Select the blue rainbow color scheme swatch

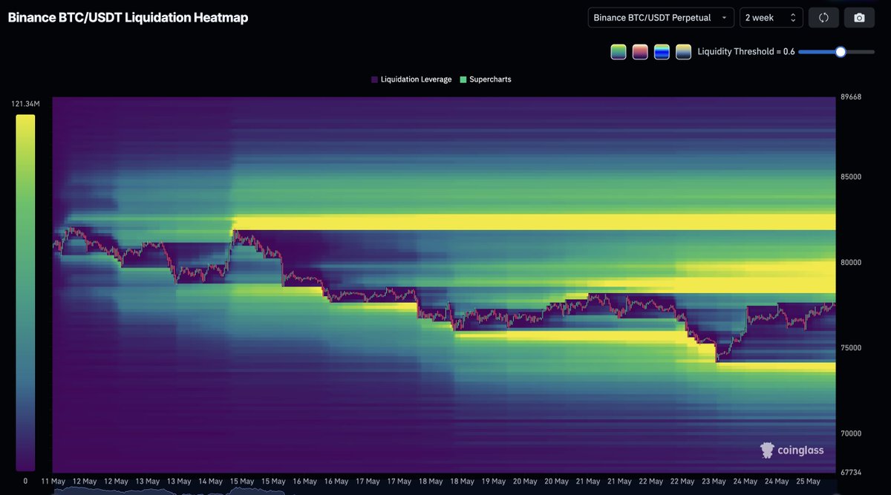pyautogui.click(x=662, y=52)
